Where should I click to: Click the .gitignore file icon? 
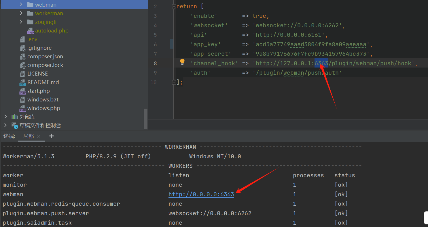coord(22,48)
